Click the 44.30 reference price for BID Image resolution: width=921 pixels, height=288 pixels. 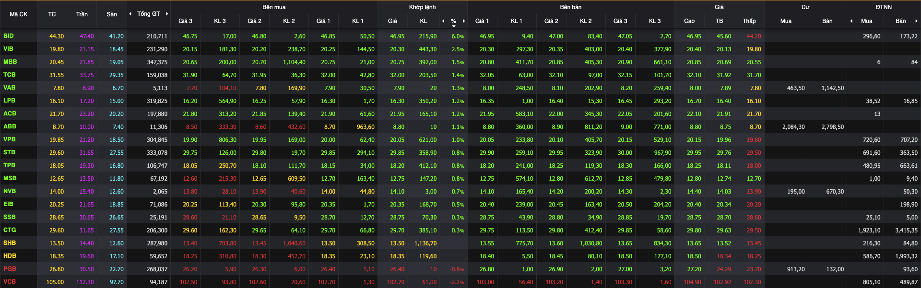[x=57, y=36]
